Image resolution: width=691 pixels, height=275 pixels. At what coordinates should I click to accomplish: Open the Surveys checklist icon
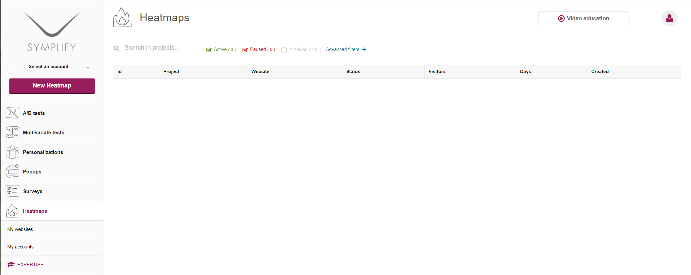click(x=12, y=191)
